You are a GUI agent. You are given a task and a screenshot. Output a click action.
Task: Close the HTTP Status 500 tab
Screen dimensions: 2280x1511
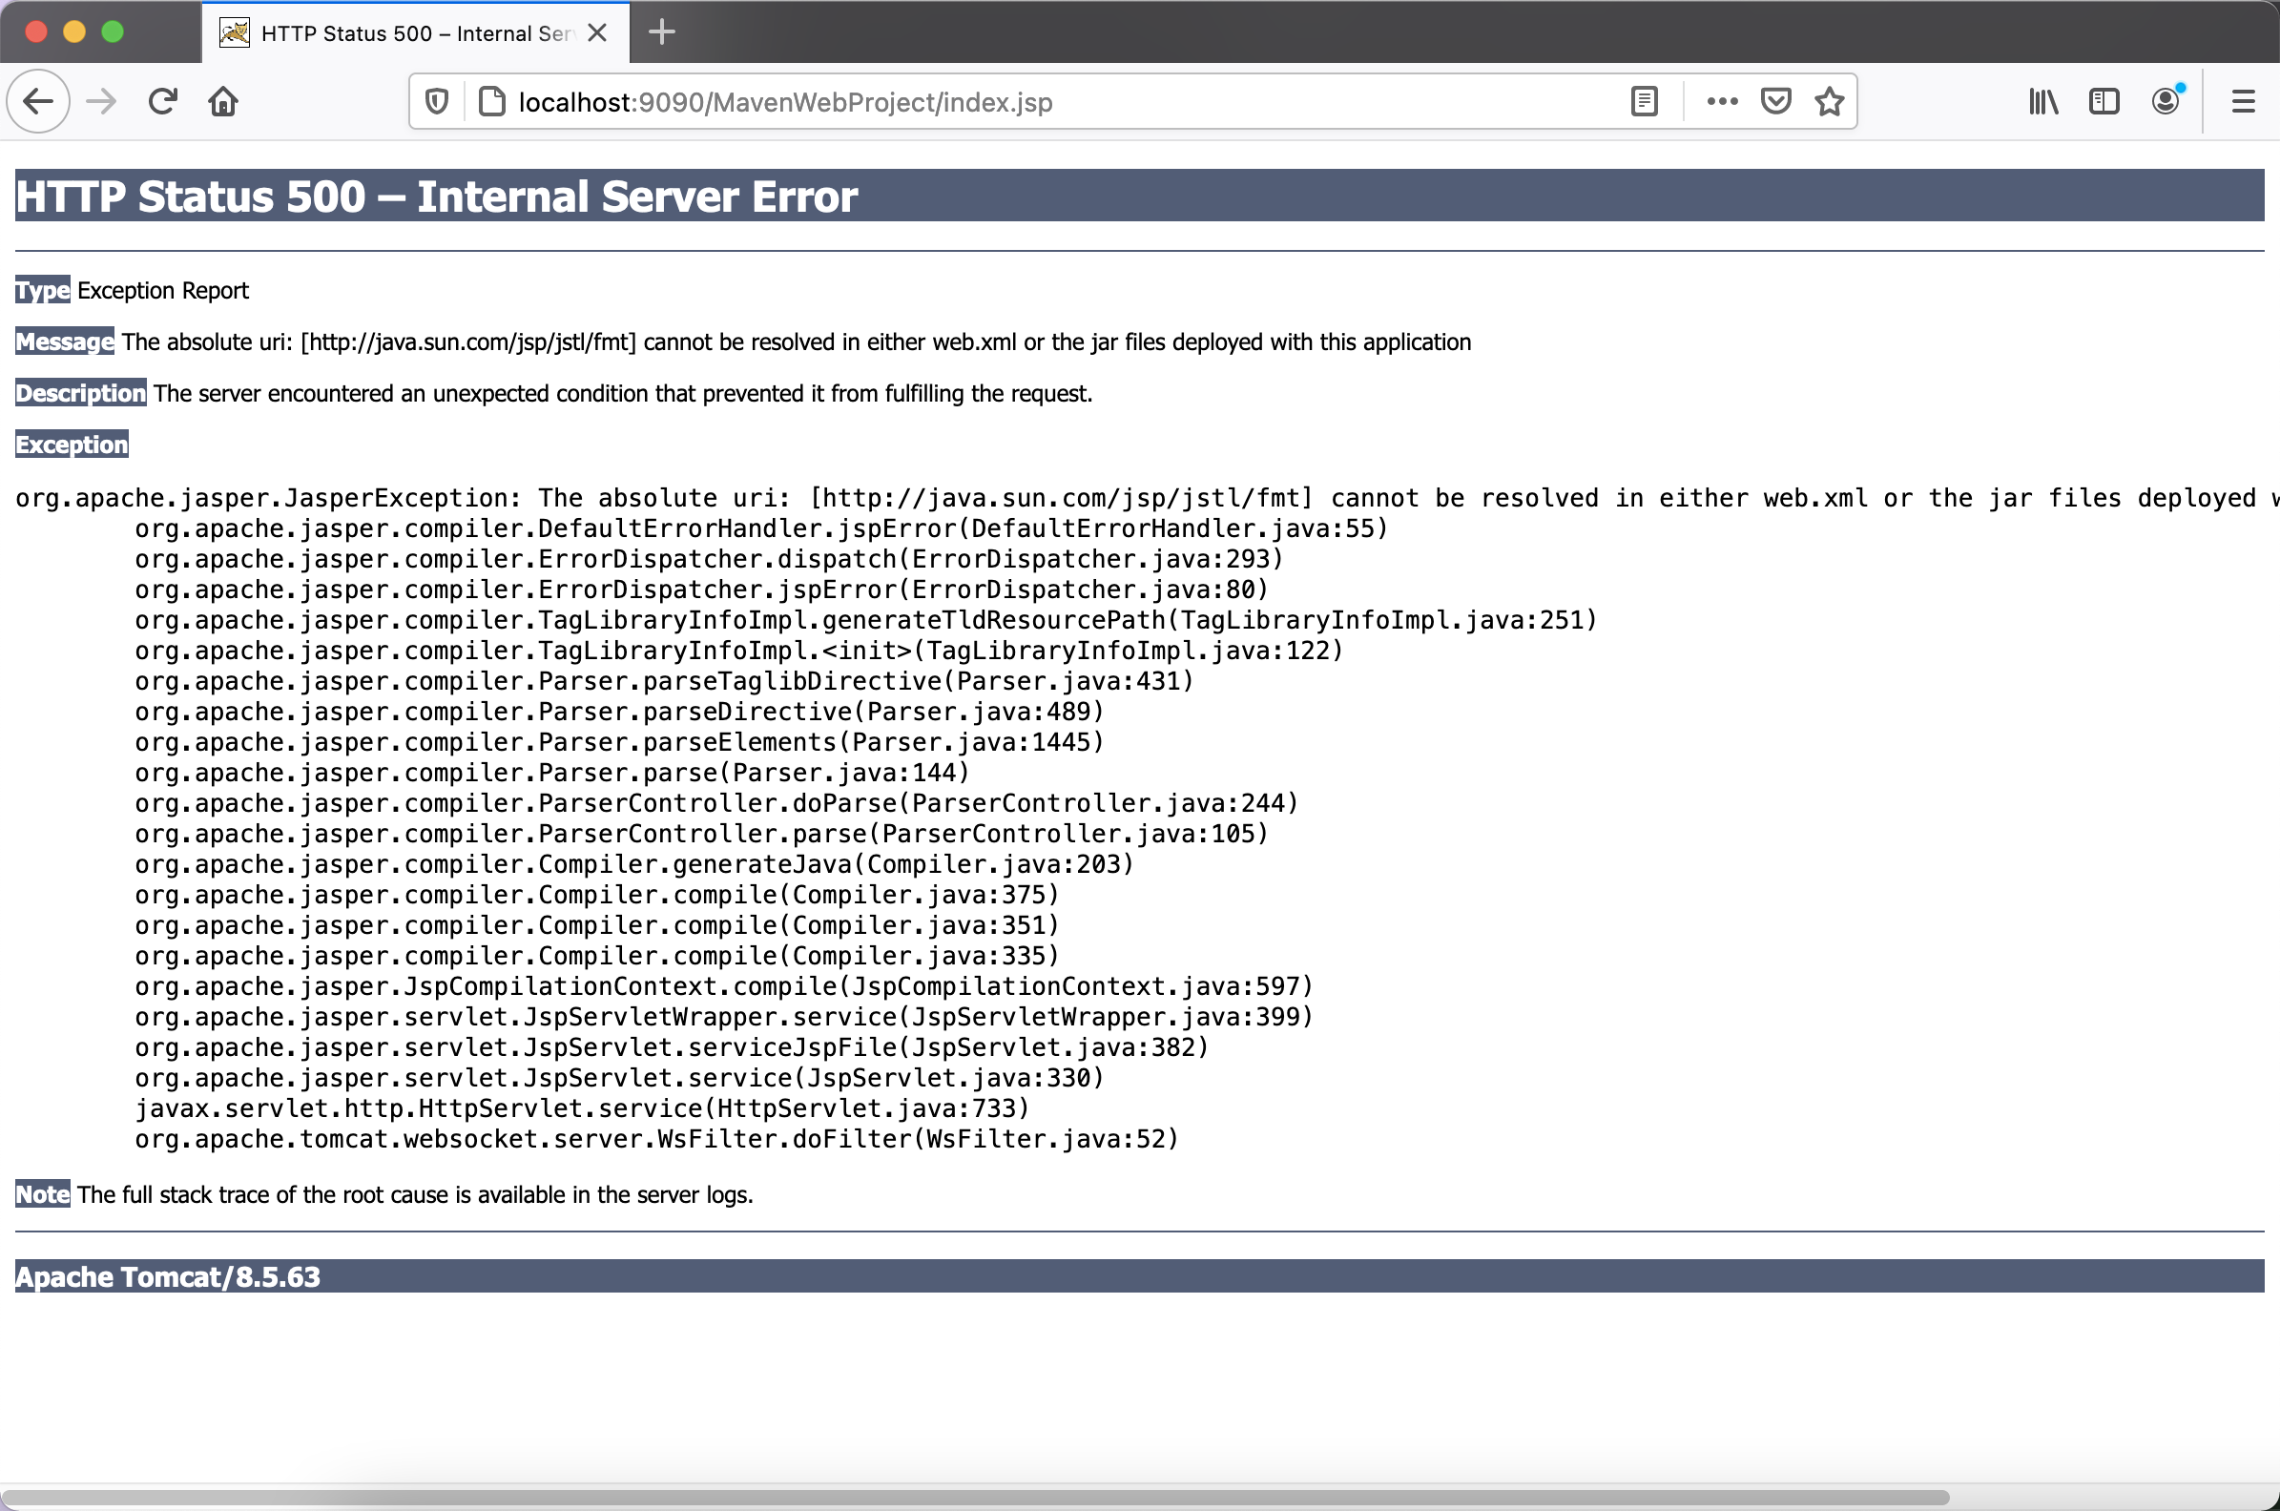597,32
